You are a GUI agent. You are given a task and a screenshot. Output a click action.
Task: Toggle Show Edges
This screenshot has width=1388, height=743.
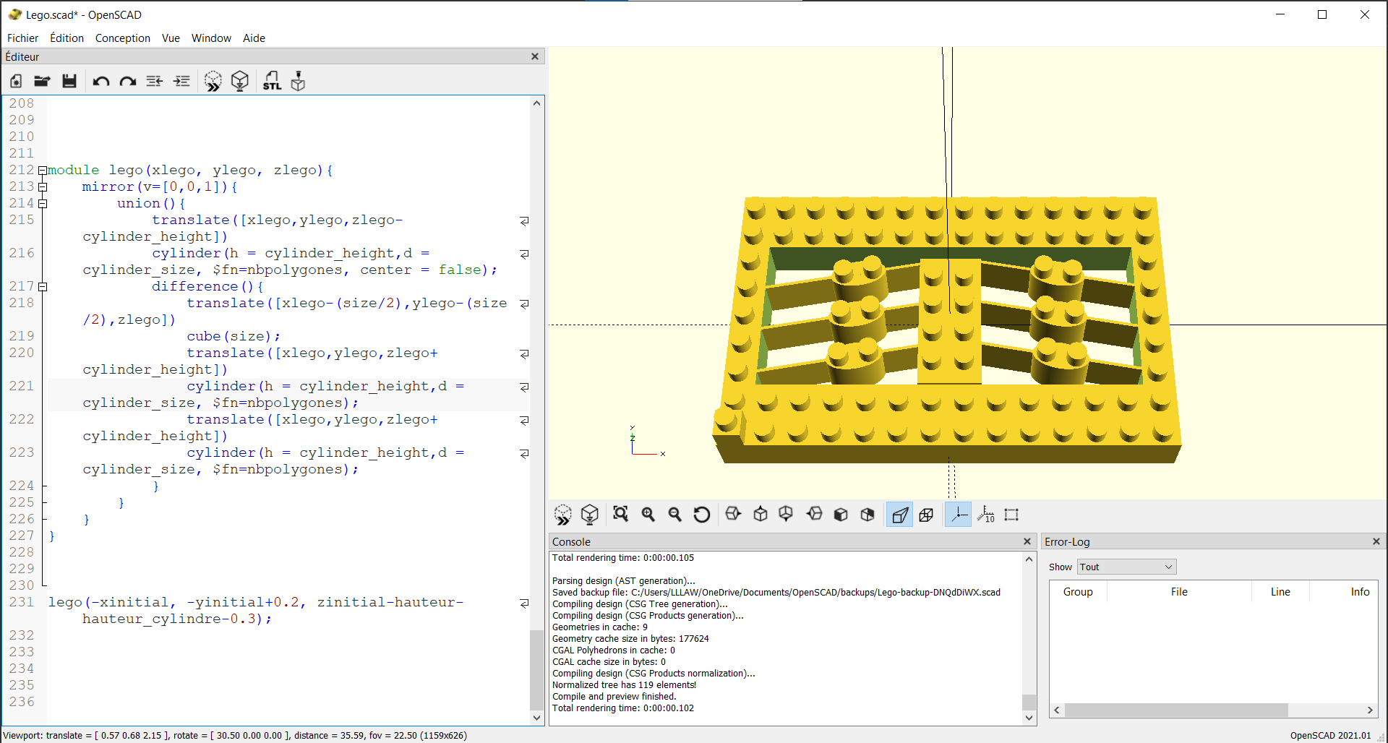(1012, 515)
